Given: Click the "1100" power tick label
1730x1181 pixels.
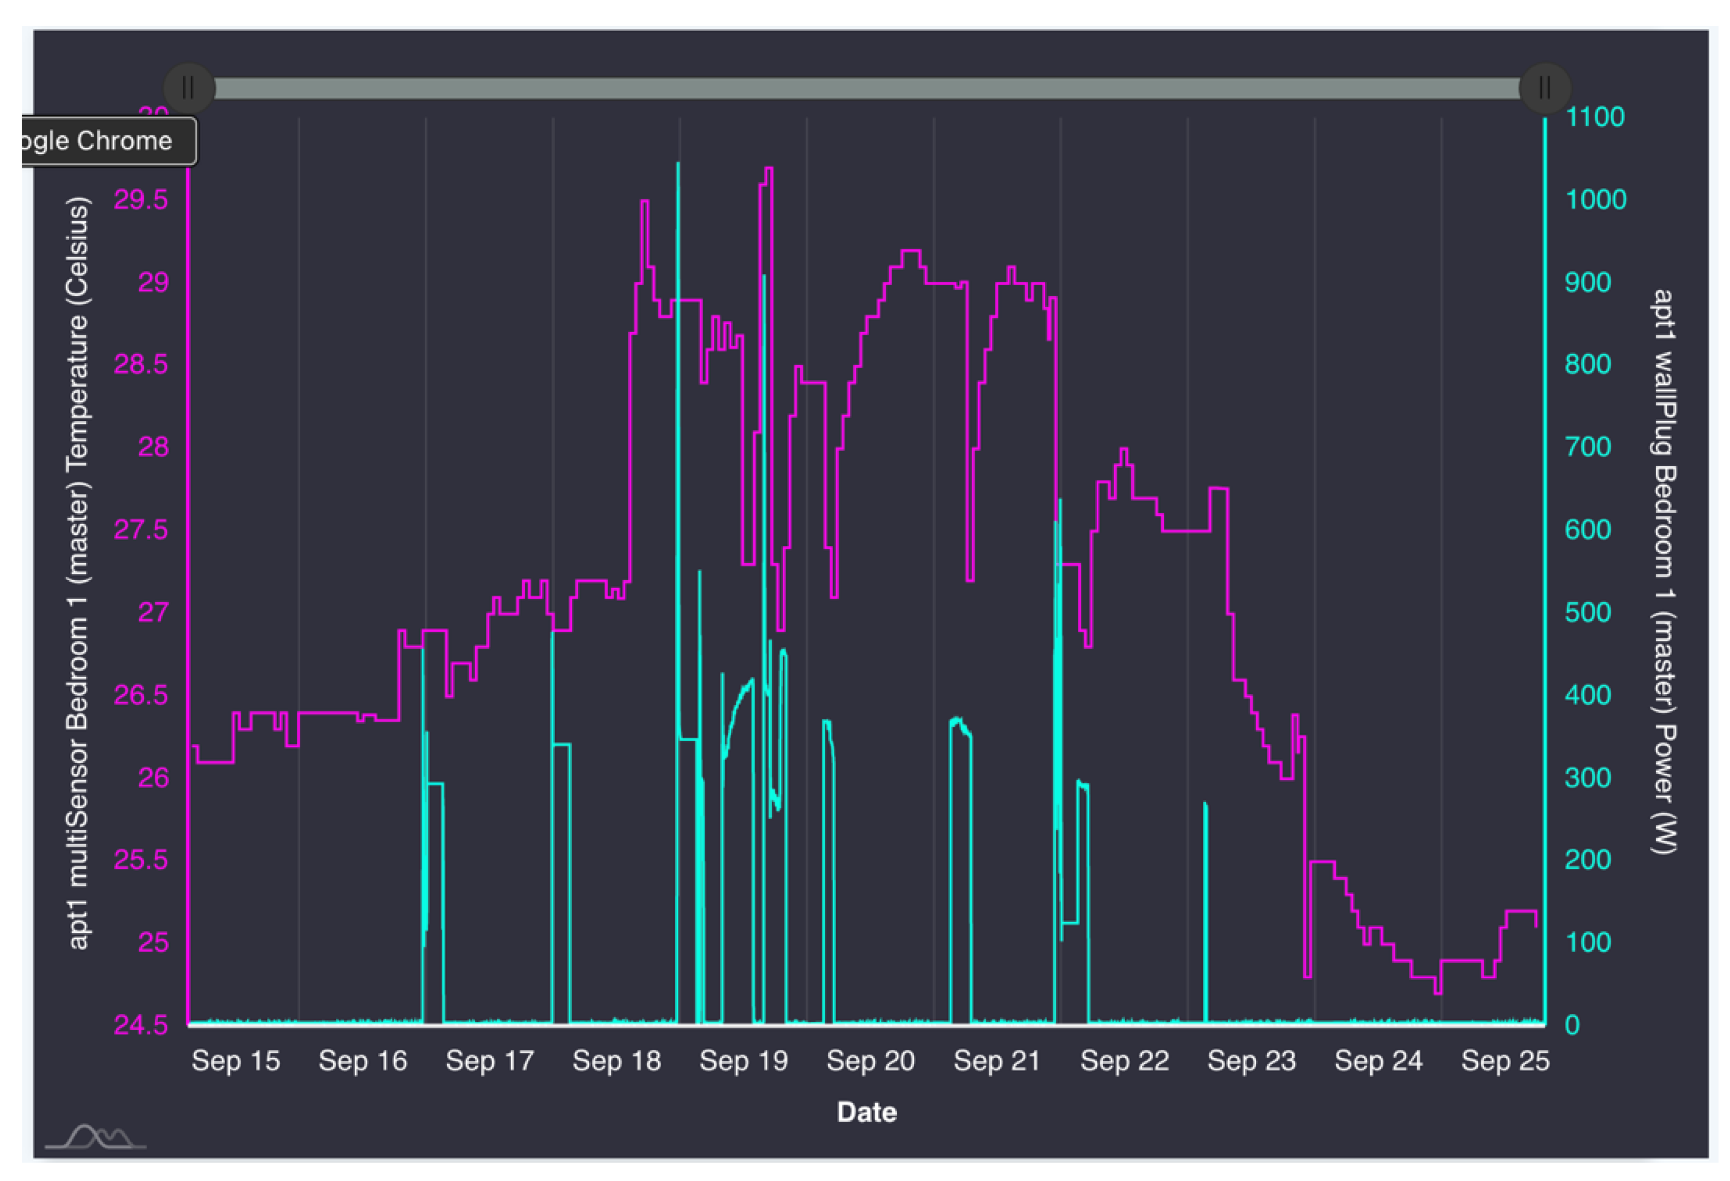Looking at the screenshot, I should click(1595, 117).
